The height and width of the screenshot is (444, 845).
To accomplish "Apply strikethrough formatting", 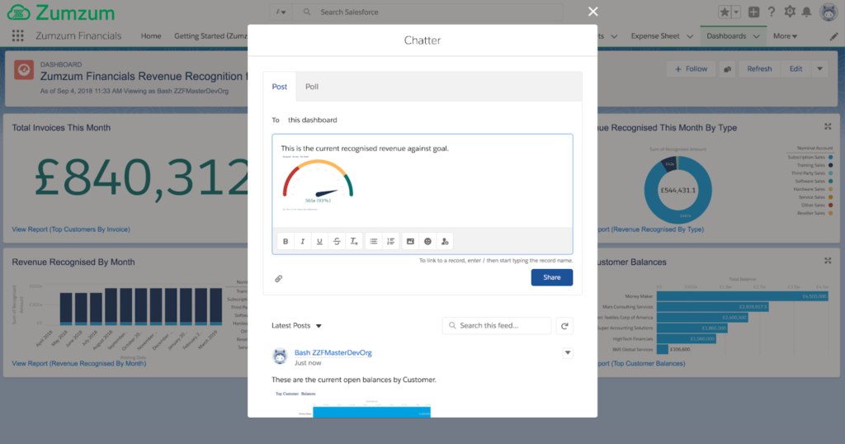I will pyautogui.click(x=337, y=242).
